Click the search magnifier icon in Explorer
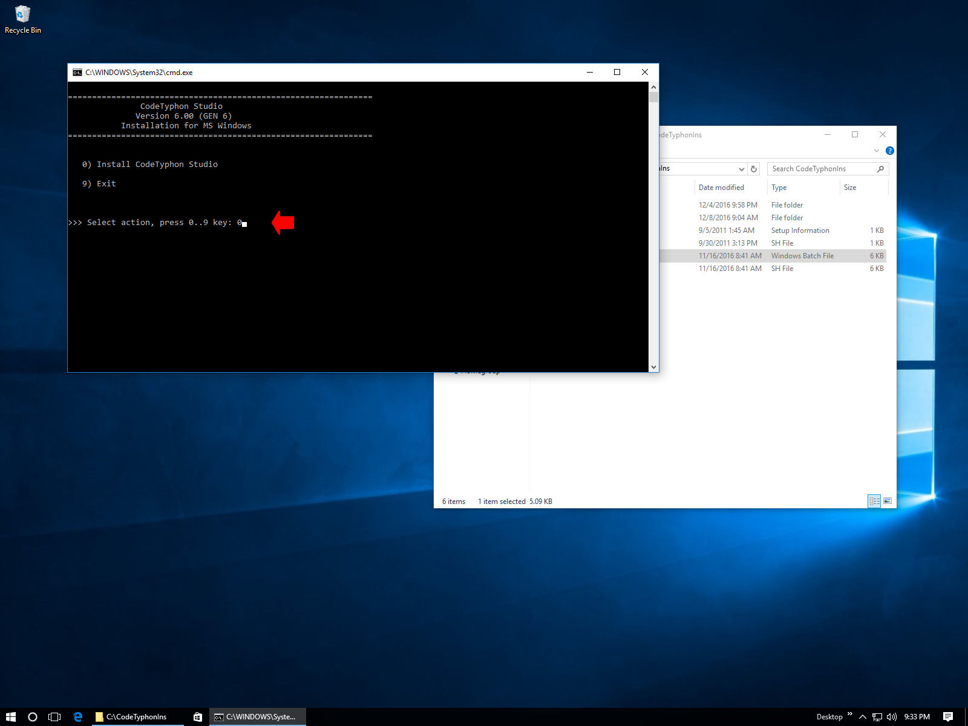Viewport: 968px width, 726px height. click(x=881, y=169)
